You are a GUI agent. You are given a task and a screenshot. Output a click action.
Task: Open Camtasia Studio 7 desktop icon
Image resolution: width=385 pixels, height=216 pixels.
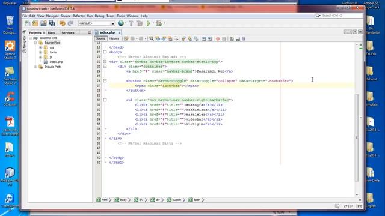pyautogui.click(x=10, y=76)
